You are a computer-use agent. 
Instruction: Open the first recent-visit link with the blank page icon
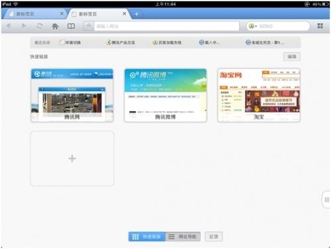tap(70, 42)
